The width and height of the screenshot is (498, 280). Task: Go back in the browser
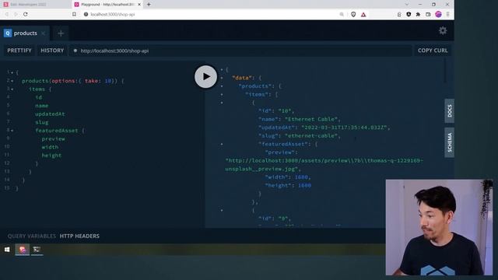tap(7, 14)
